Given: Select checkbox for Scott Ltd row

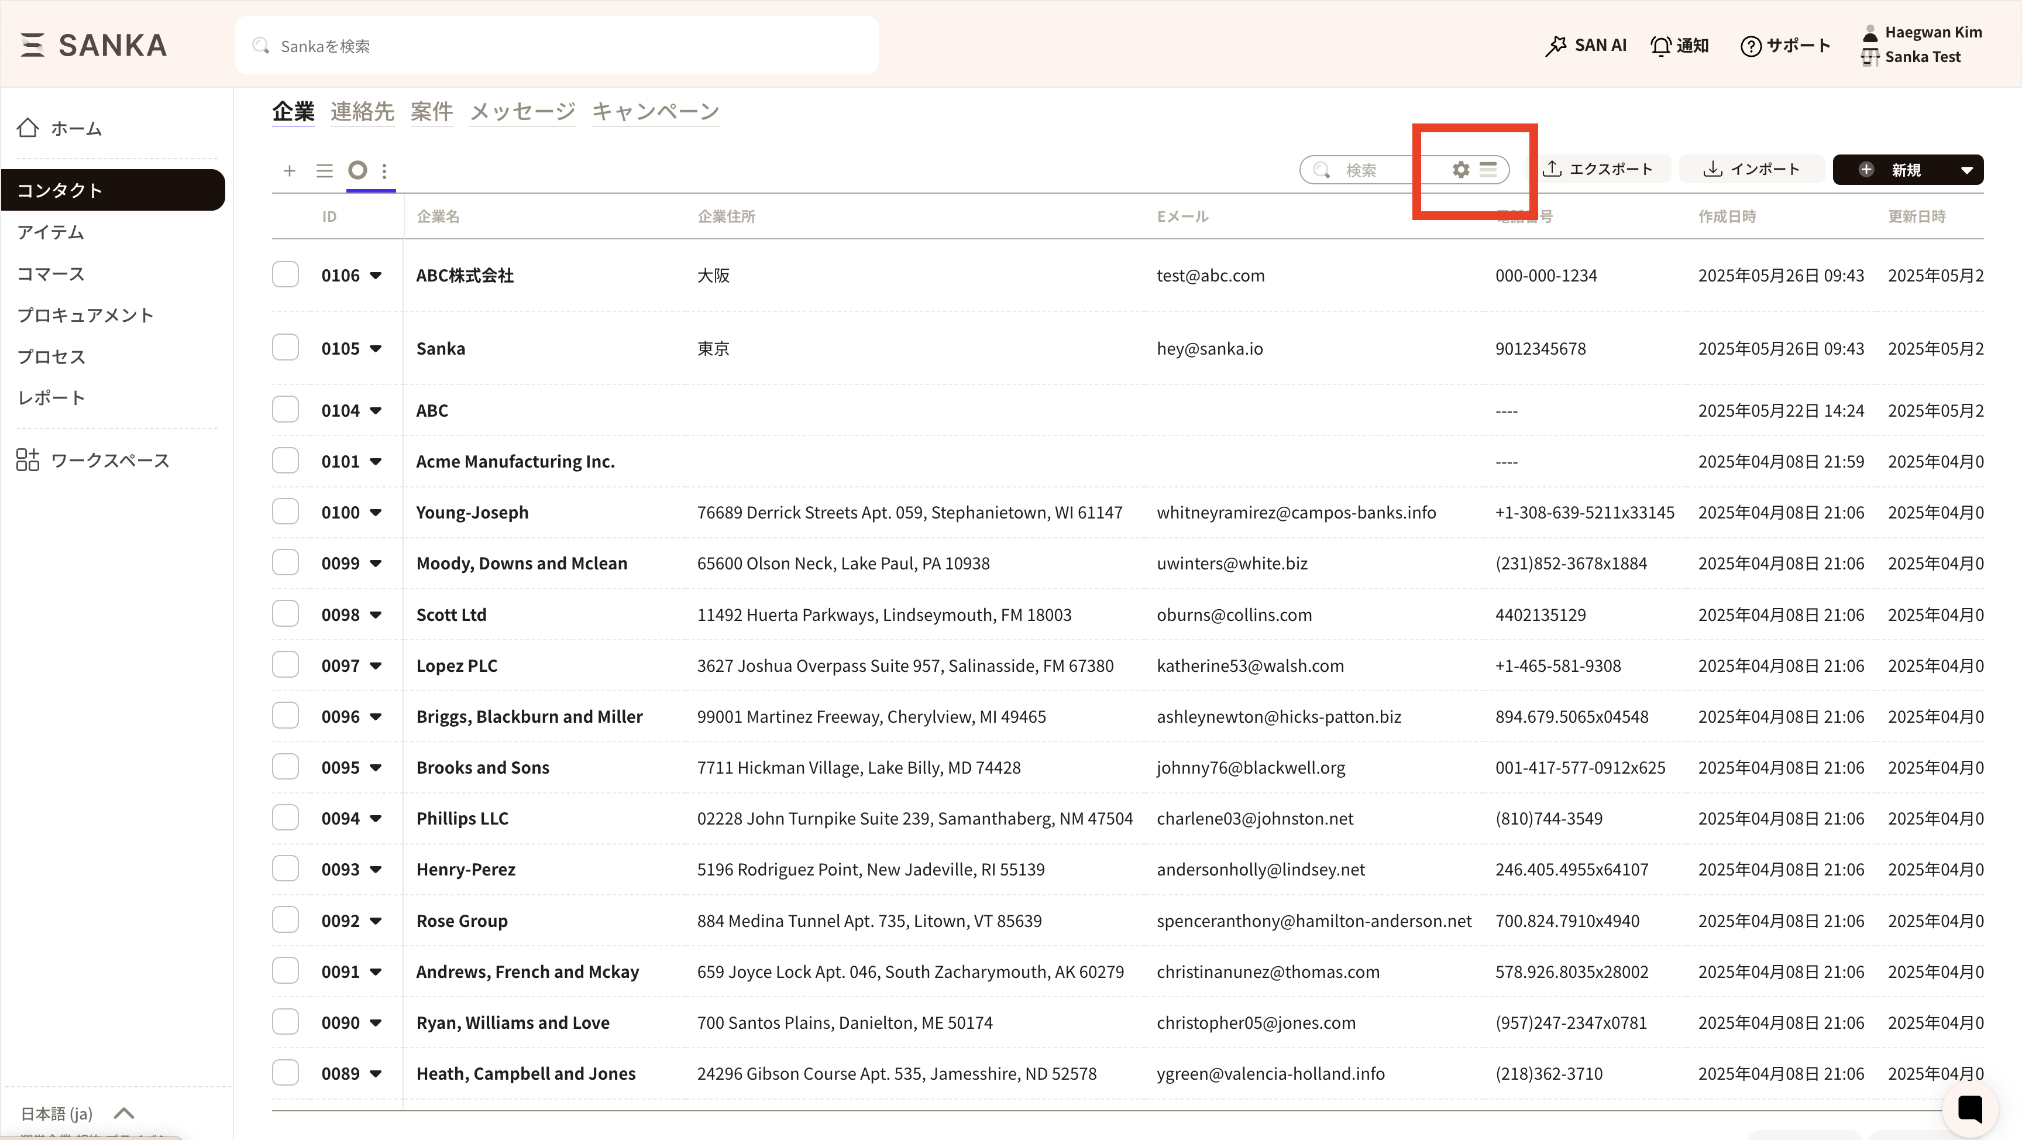Looking at the screenshot, I should point(285,614).
